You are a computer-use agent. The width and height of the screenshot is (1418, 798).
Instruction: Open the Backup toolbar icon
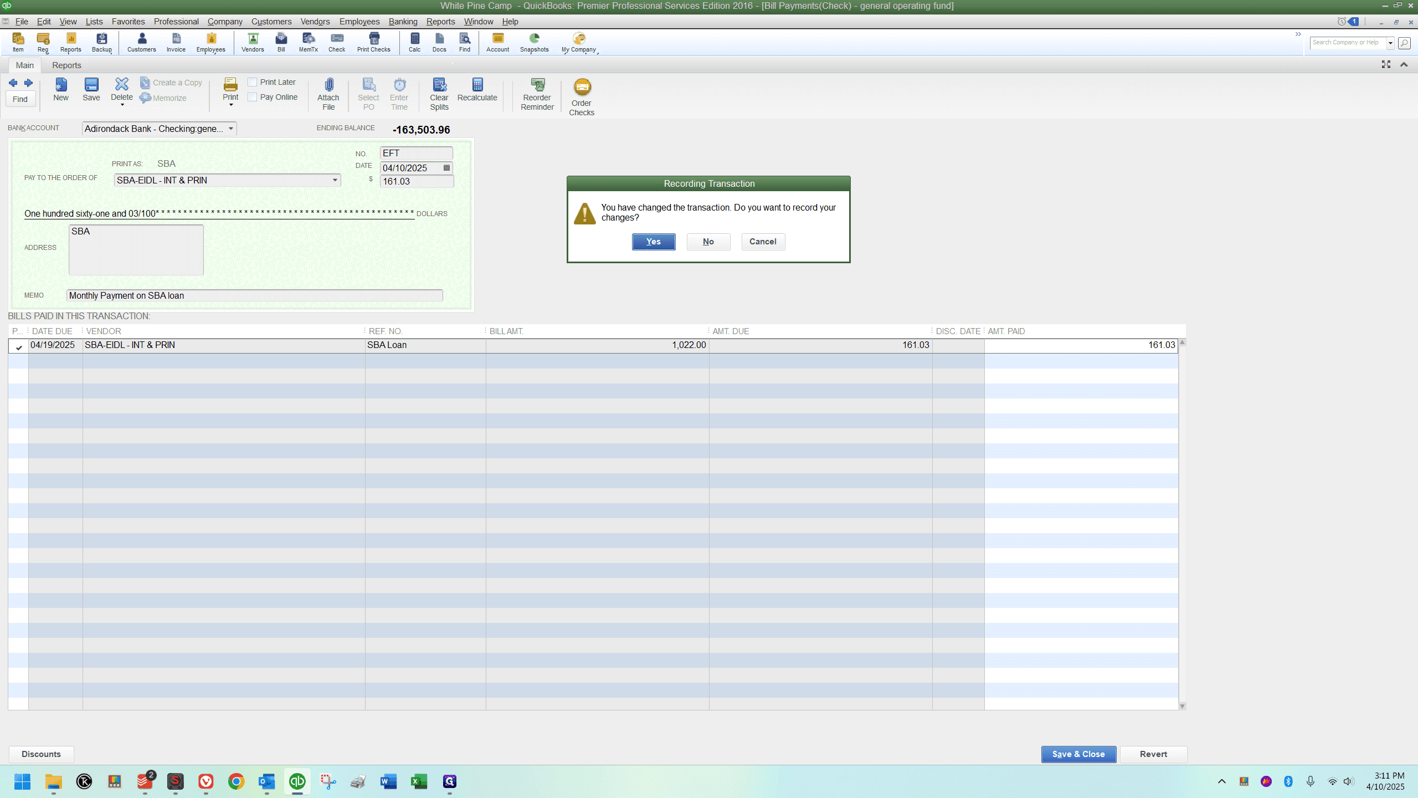click(102, 42)
